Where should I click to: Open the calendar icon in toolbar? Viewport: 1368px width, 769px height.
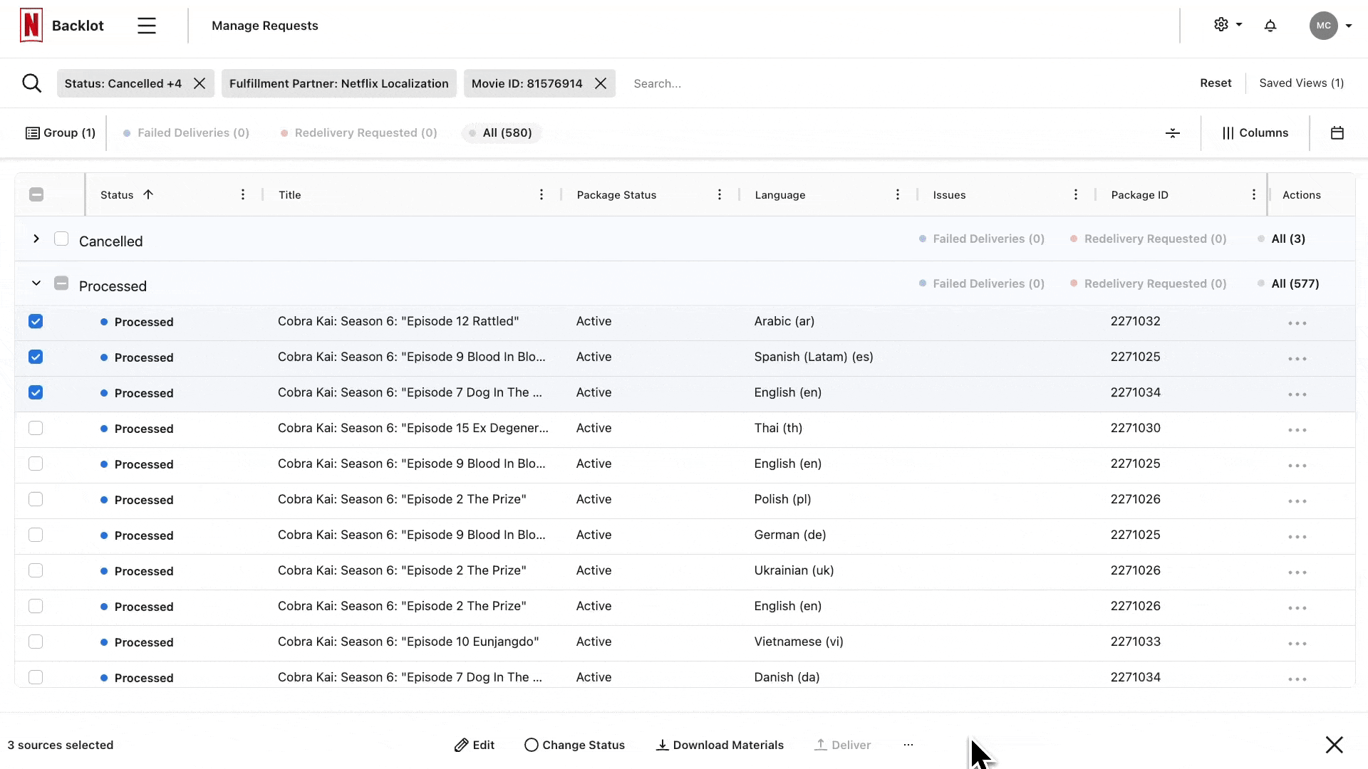pyautogui.click(x=1337, y=133)
